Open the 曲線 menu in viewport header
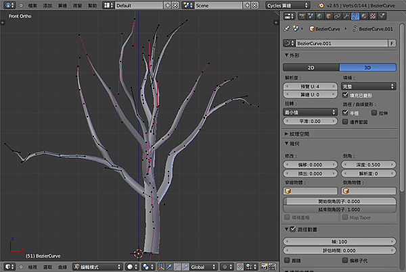Image resolution: width=406 pixels, height=272 pixels. tap(63, 267)
